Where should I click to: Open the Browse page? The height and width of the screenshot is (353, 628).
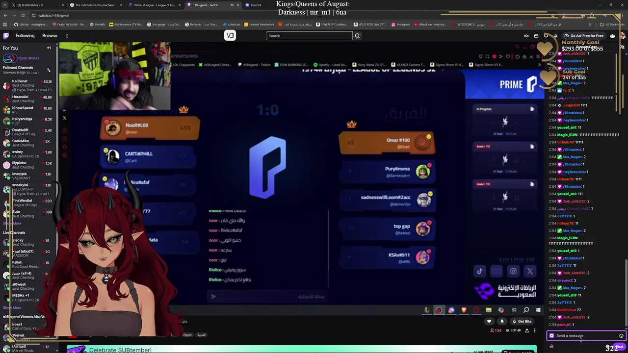coord(50,36)
